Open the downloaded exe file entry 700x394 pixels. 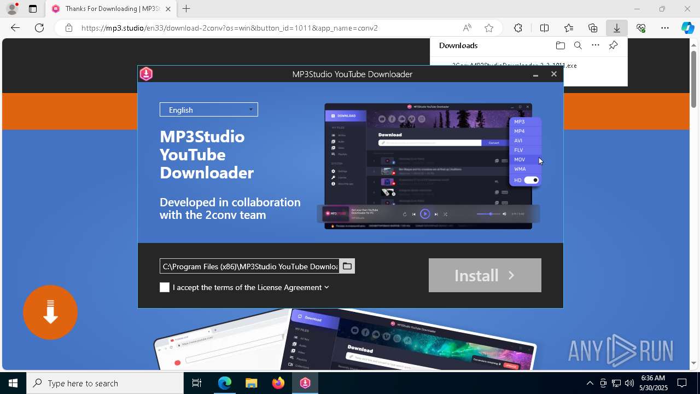[514, 65]
